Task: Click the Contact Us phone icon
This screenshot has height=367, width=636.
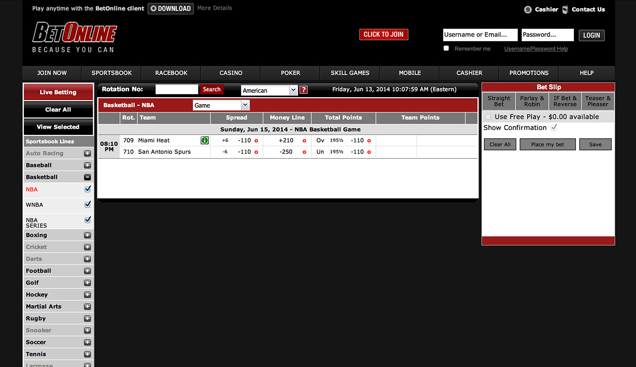Action: (565, 9)
